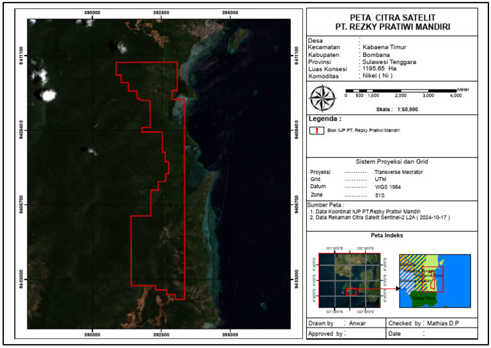Click the "392500" easting label below the map
Image resolution: width=491 pixels, height=348 pixels.
[x=161, y=335]
